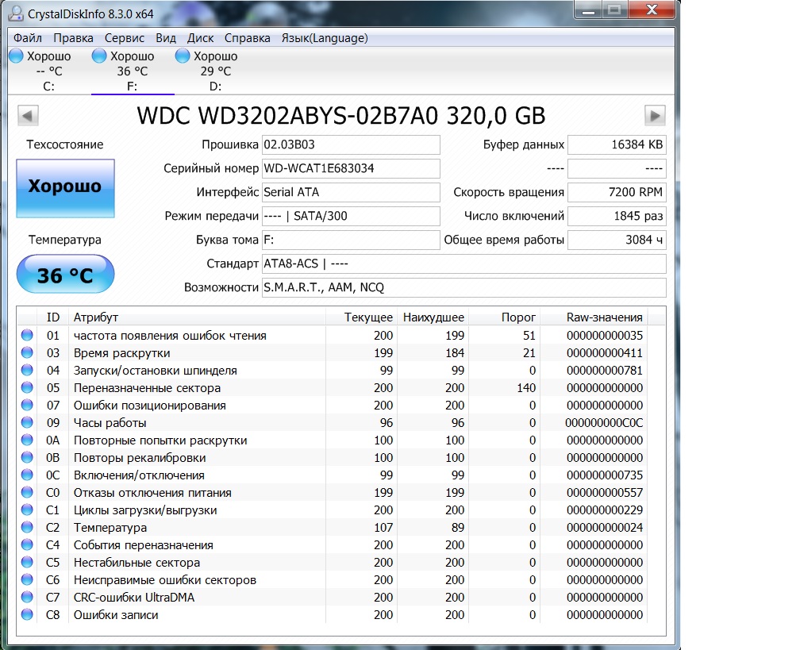800x650 pixels.
Task: Click status orb for attribute 04 row
Action: pos(27,370)
